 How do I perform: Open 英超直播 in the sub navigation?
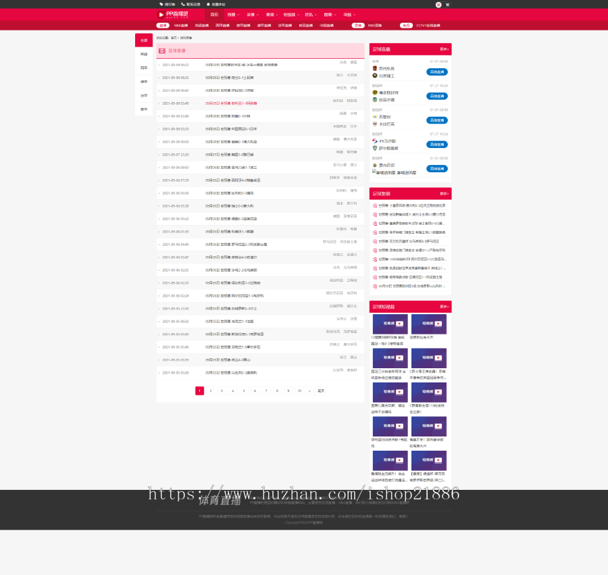click(201, 26)
